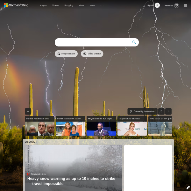Open 'Family issues new statement' story card

(x=71, y=126)
